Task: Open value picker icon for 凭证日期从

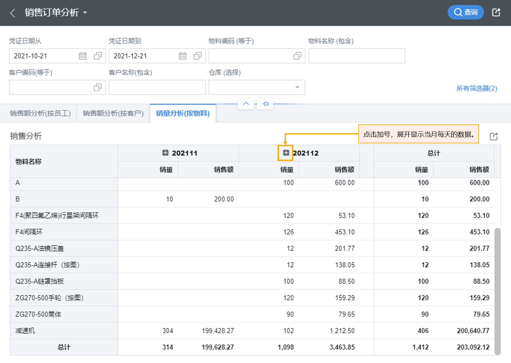Action: [98, 56]
